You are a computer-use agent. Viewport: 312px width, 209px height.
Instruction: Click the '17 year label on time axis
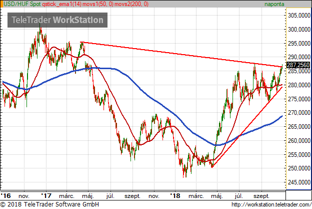coord(46,196)
